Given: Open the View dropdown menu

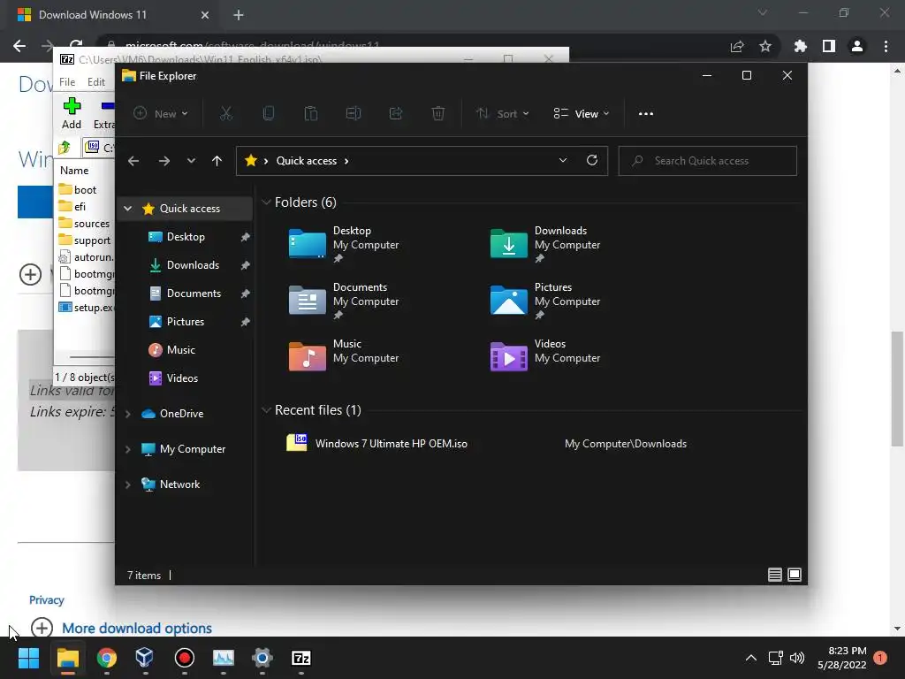Looking at the screenshot, I should (x=582, y=114).
